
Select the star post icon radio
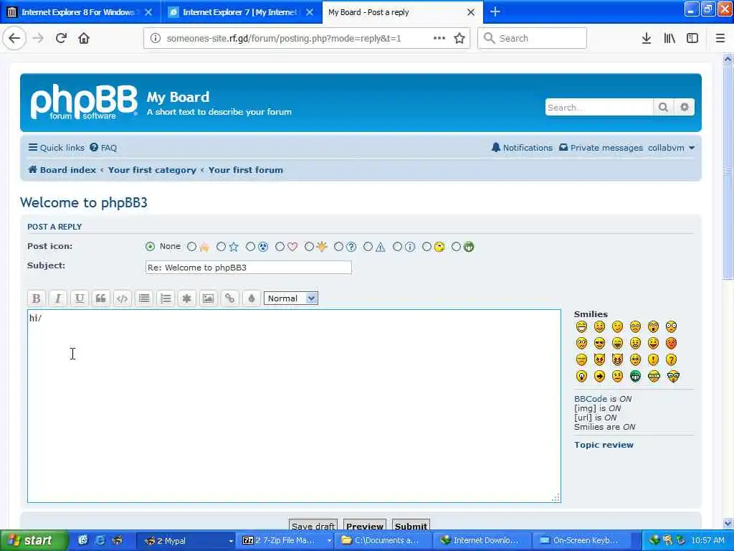click(x=221, y=247)
